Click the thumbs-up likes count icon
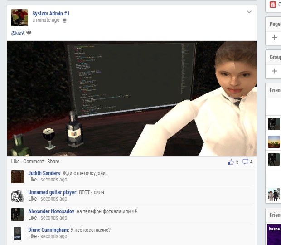 pos(231,162)
